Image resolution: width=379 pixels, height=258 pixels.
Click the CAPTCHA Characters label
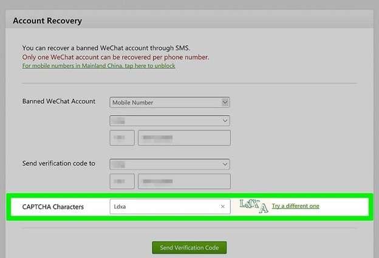click(x=53, y=207)
